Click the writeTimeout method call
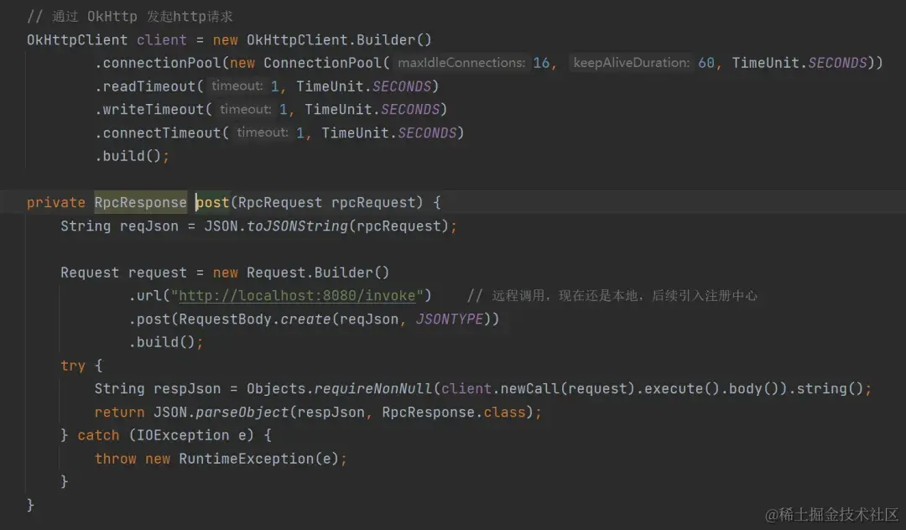Image resolution: width=906 pixels, height=530 pixels. pyautogui.click(x=154, y=109)
